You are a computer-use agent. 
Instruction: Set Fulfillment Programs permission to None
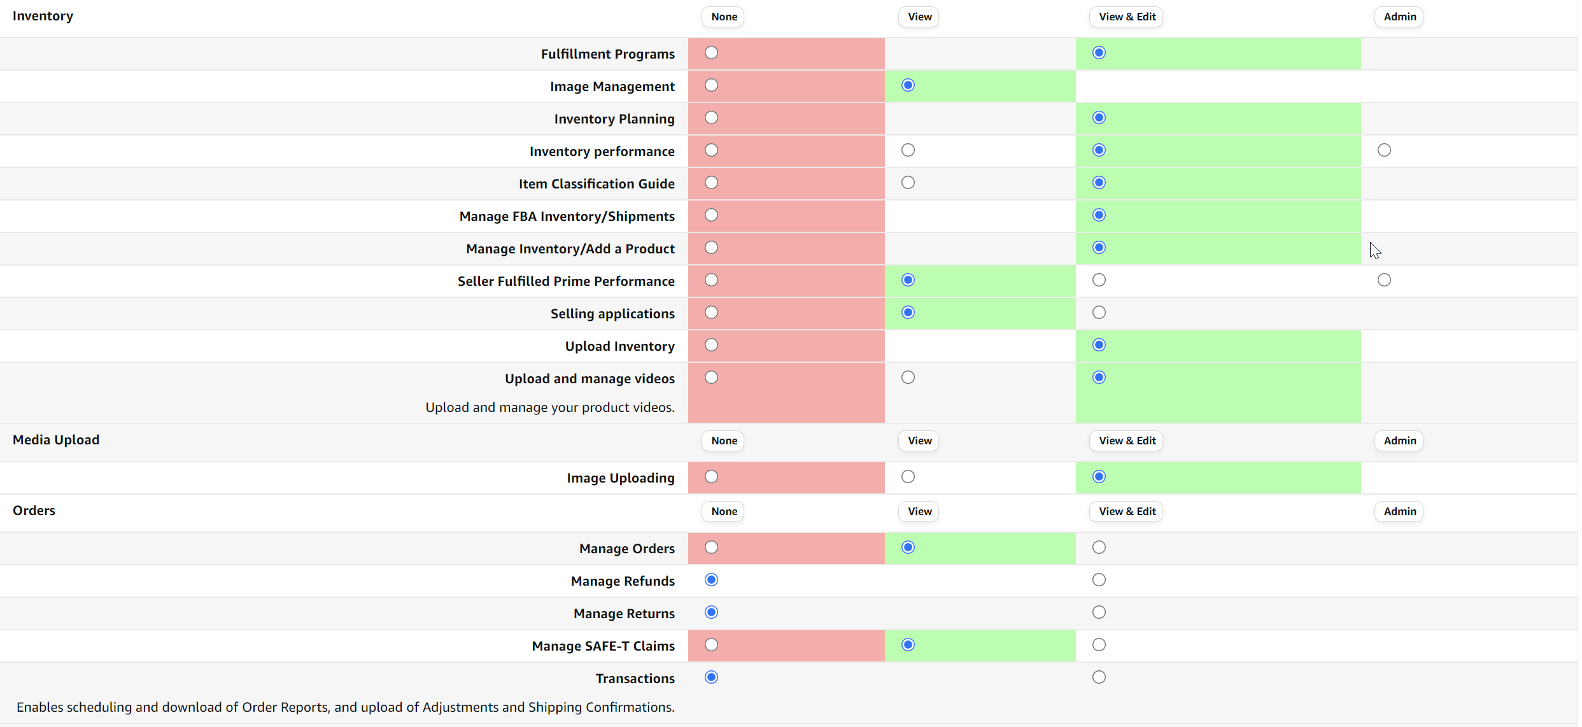coord(711,53)
